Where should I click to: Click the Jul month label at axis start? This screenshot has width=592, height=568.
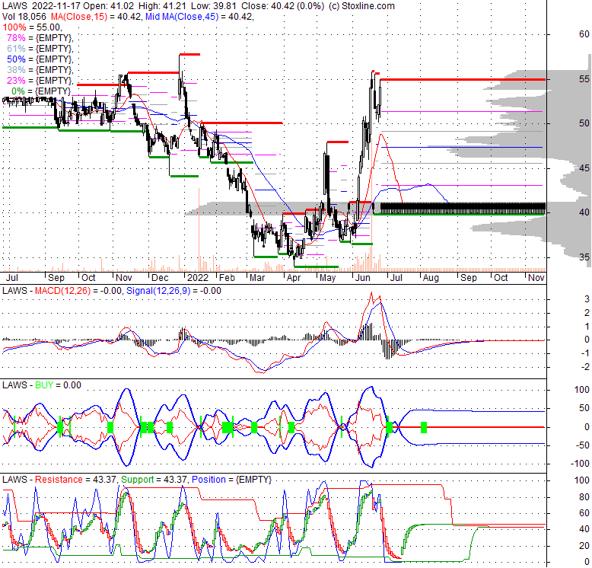click(12, 278)
